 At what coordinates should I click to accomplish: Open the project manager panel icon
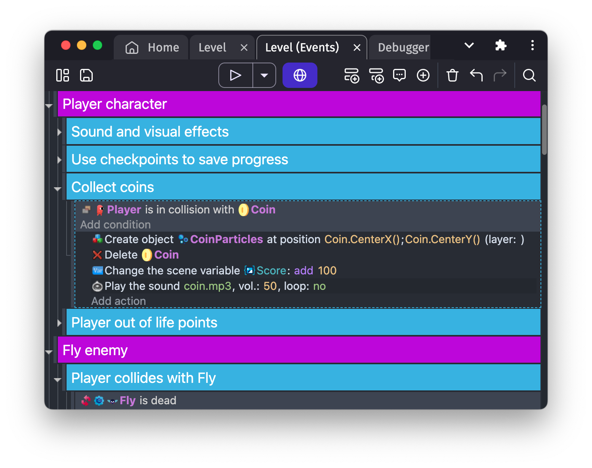coord(63,75)
